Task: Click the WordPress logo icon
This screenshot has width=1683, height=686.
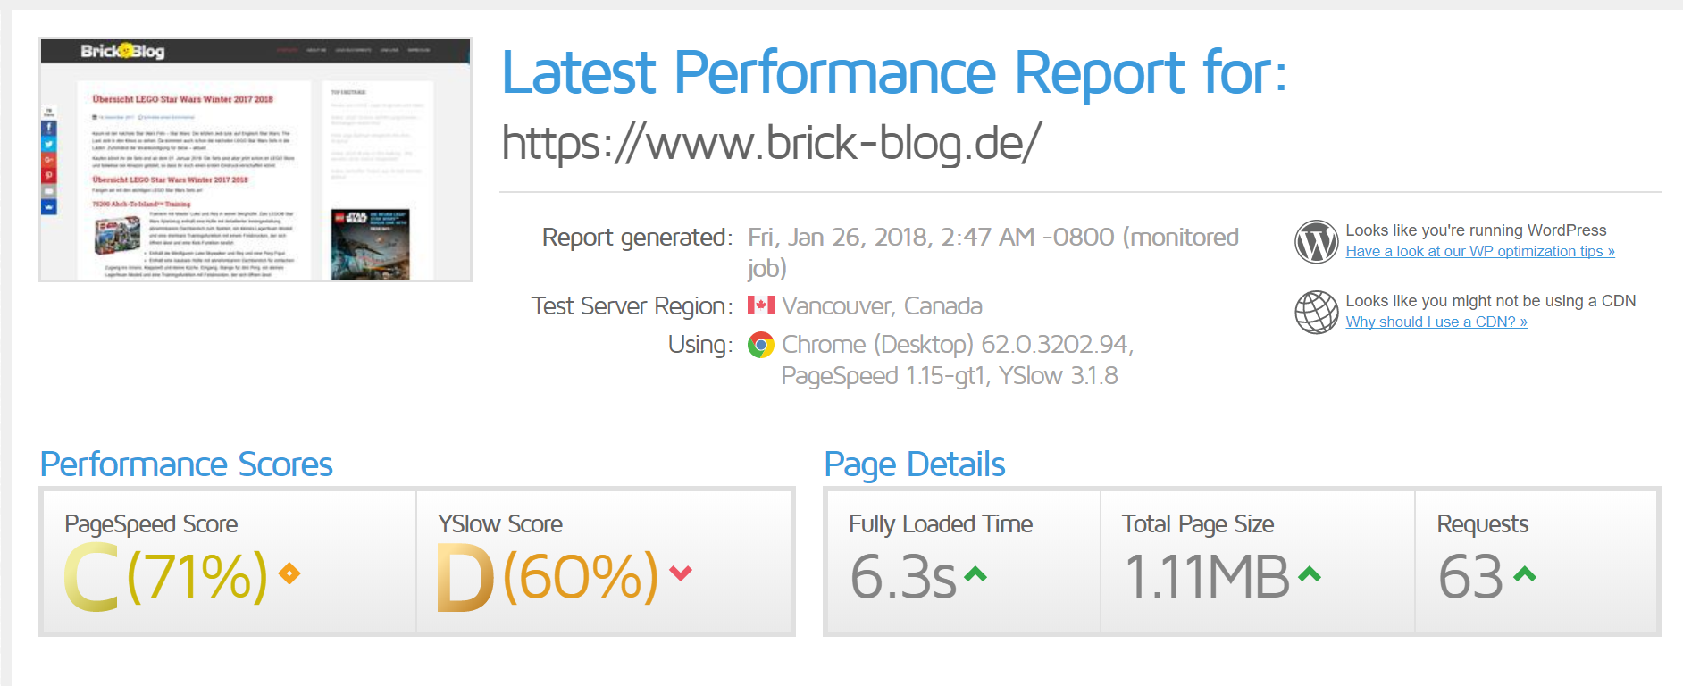Action: pyautogui.click(x=1317, y=242)
